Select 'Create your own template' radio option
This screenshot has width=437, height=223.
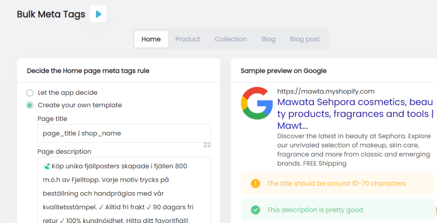(30, 105)
